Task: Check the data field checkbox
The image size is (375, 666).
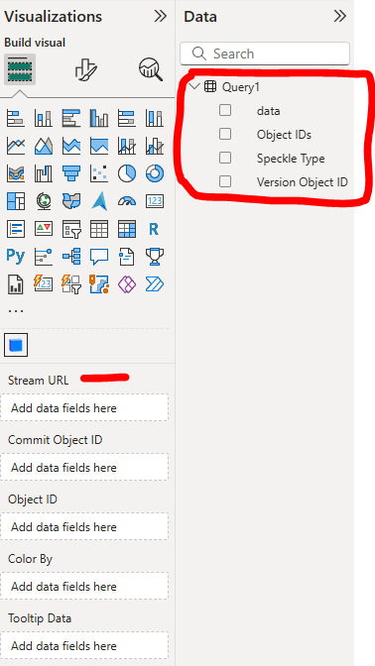Action: [x=225, y=110]
